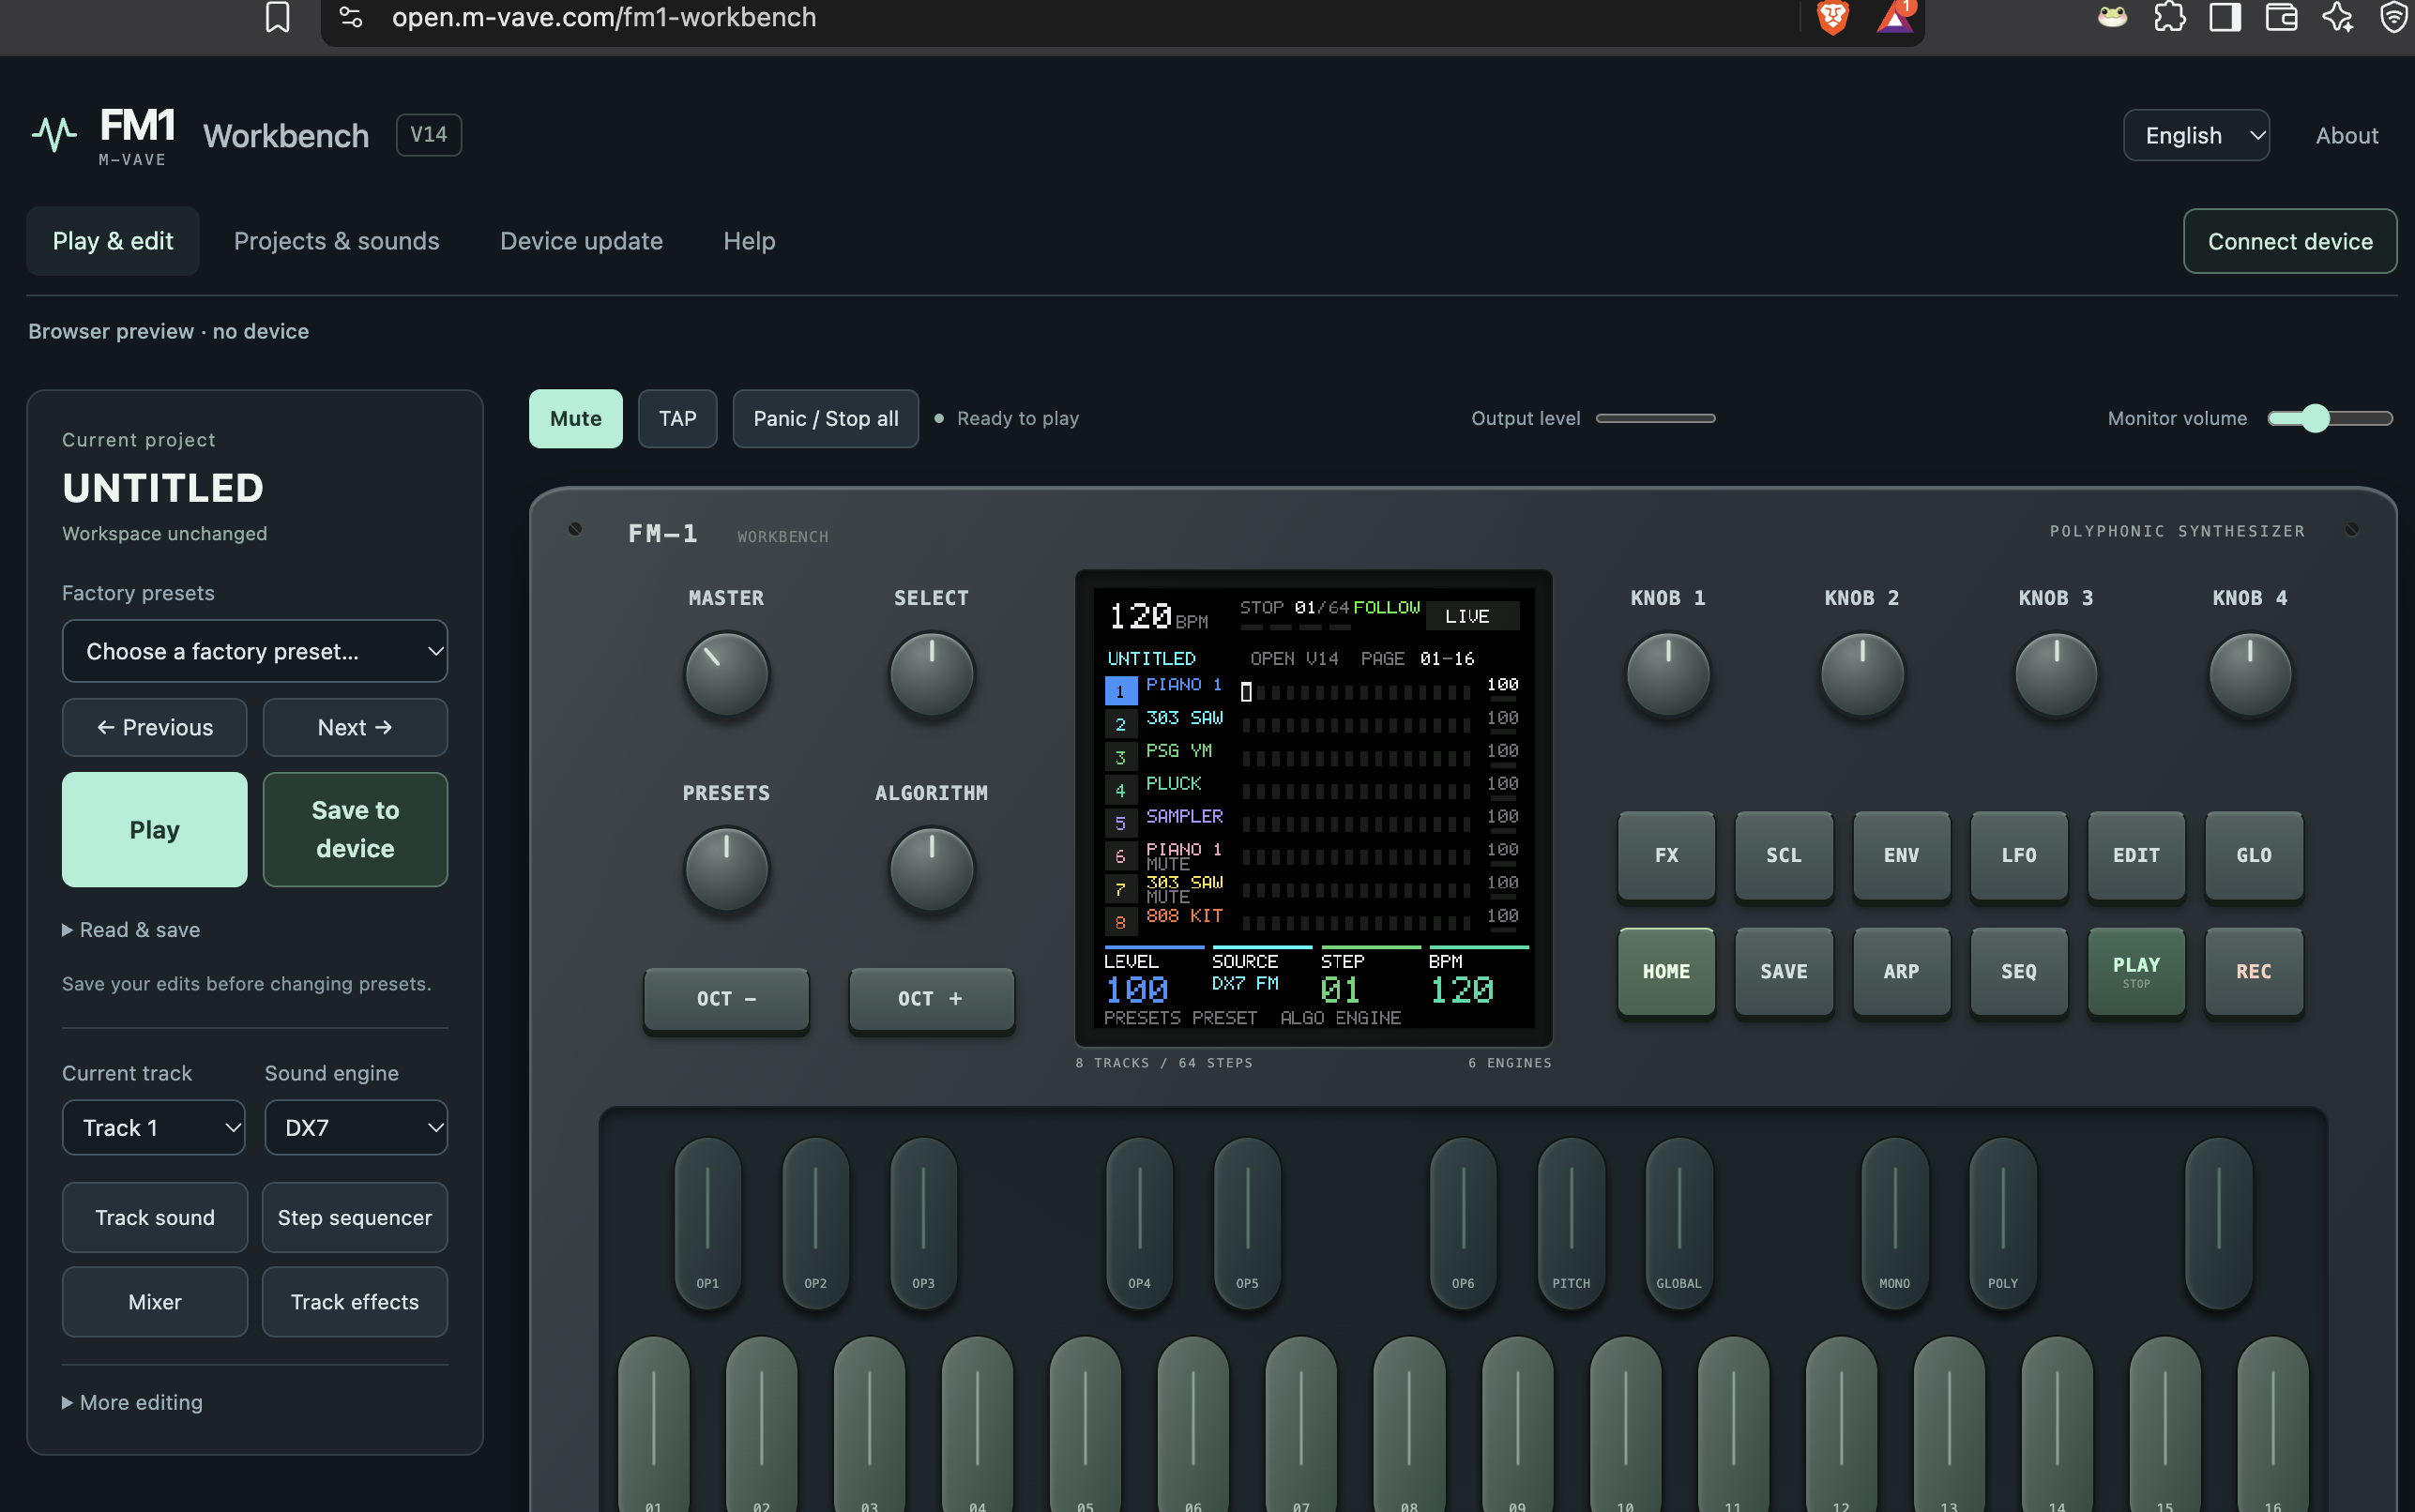Open the Help tab
The image size is (2415, 1512).
[749, 241]
